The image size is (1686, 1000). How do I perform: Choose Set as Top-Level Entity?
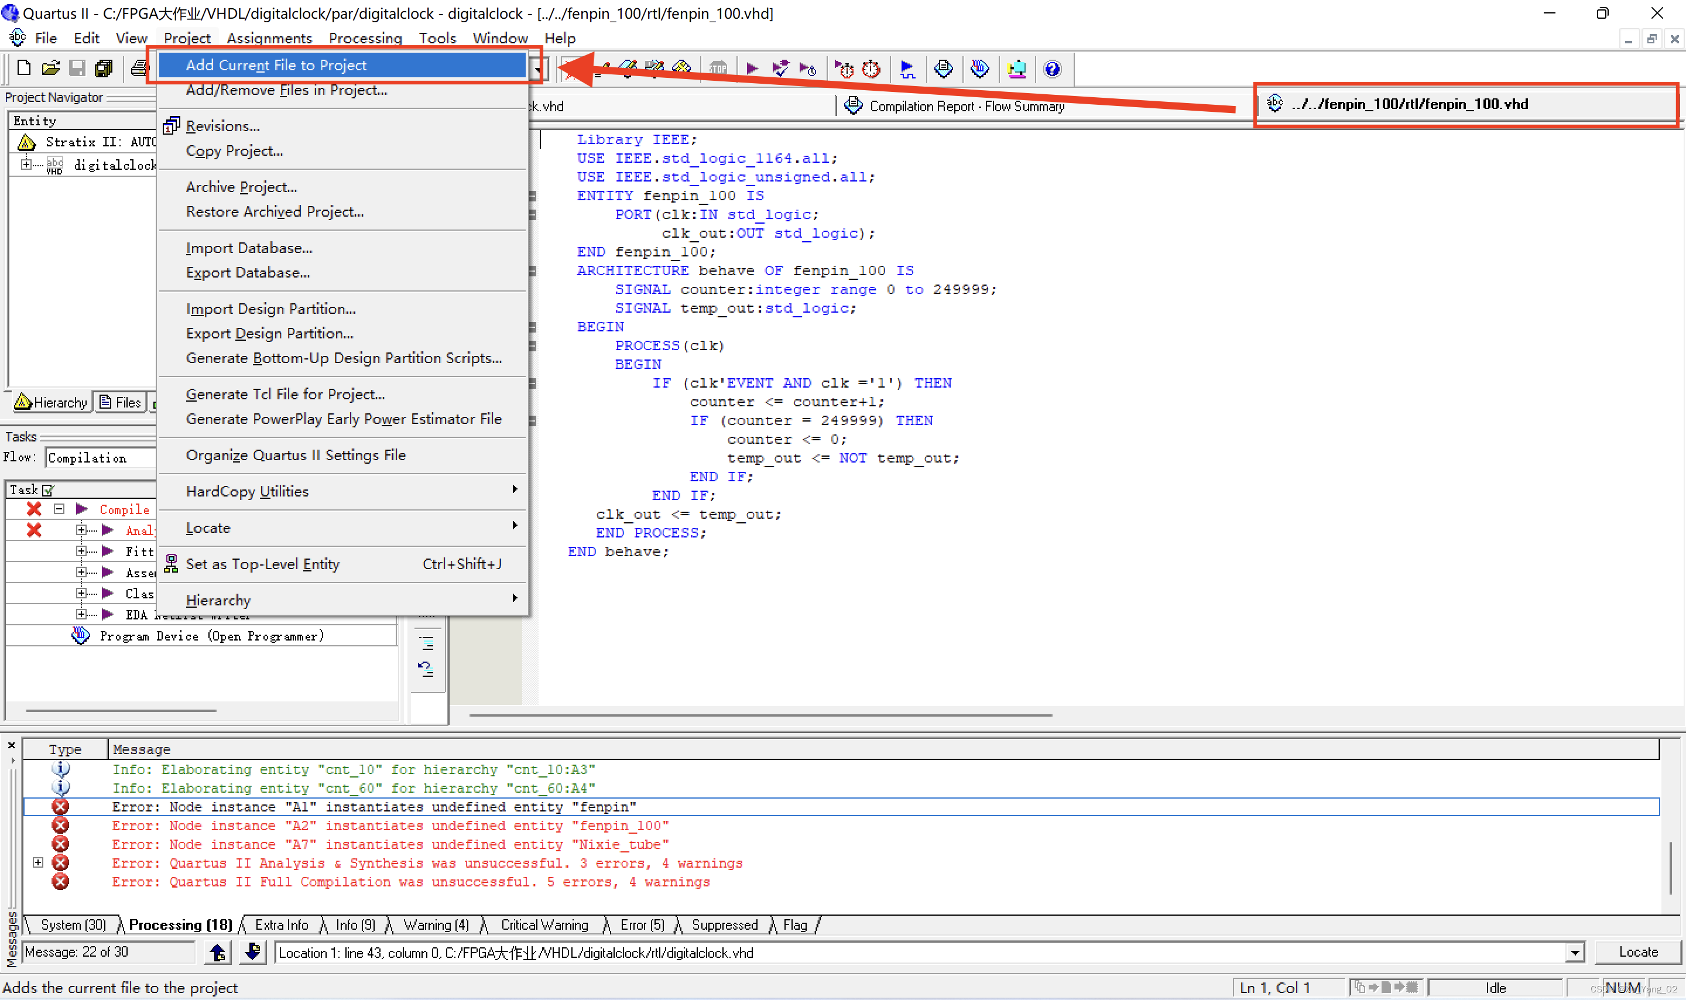point(263,564)
